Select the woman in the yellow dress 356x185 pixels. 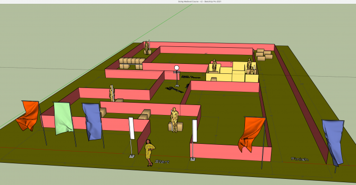[x=150, y=152]
